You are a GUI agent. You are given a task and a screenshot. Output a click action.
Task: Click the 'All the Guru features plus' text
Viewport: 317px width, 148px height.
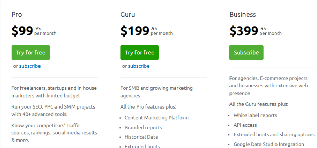[x=259, y=104]
